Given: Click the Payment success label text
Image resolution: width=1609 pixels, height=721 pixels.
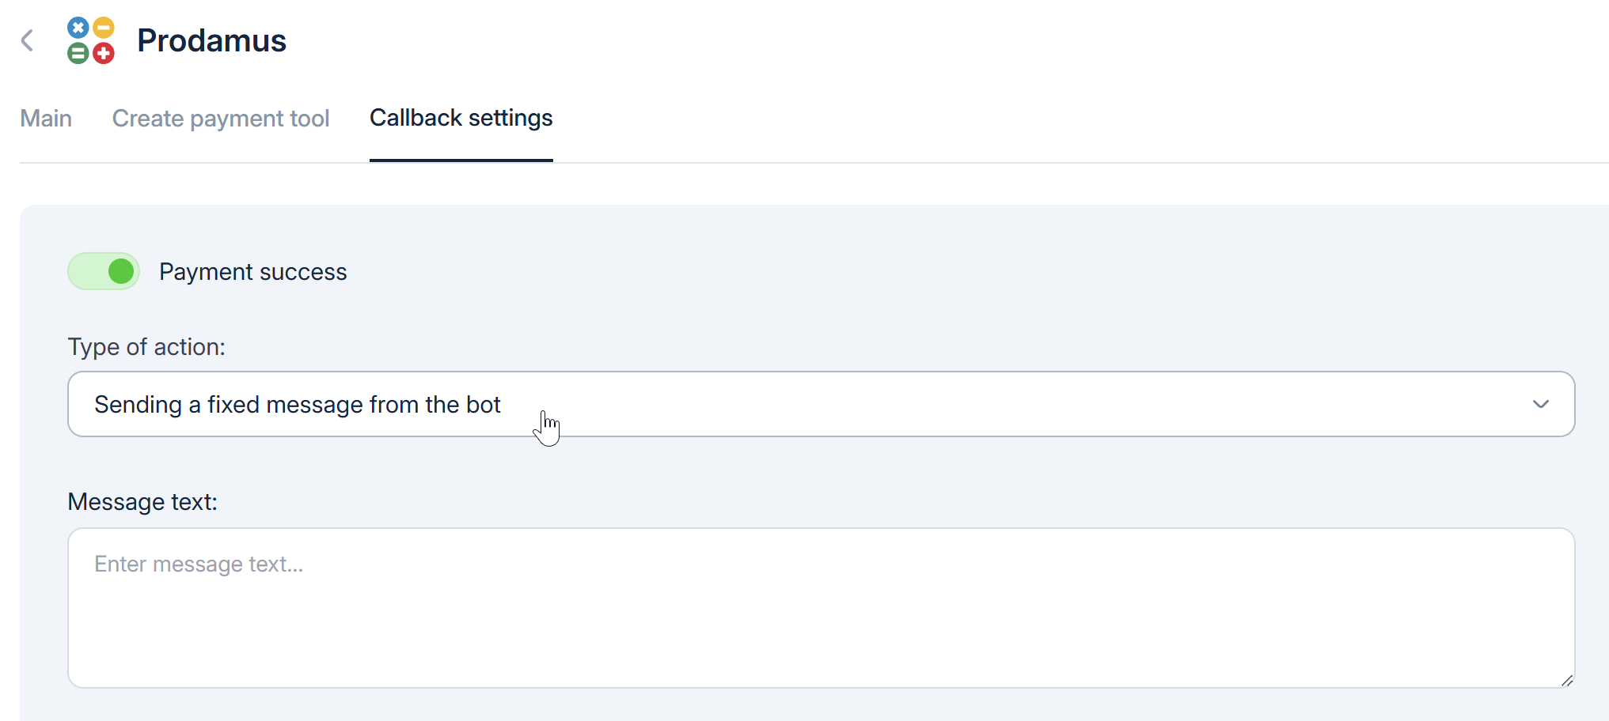Looking at the screenshot, I should click(252, 272).
